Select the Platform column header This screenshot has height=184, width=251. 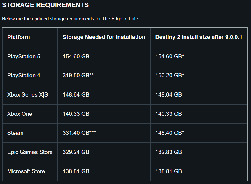(19, 37)
